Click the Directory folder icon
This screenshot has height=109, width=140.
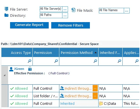pos(6,15)
